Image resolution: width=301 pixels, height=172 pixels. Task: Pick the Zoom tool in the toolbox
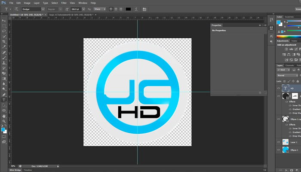(x=4, y=122)
